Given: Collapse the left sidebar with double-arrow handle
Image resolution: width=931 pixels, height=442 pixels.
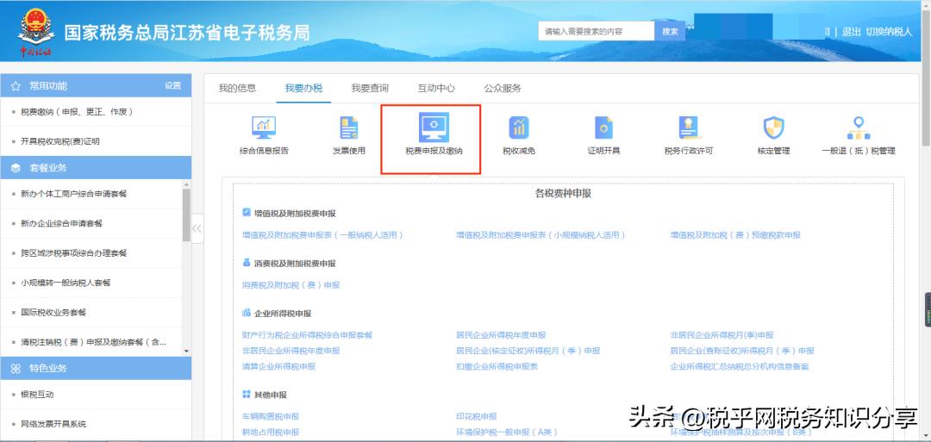Looking at the screenshot, I should pyautogui.click(x=197, y=228).
